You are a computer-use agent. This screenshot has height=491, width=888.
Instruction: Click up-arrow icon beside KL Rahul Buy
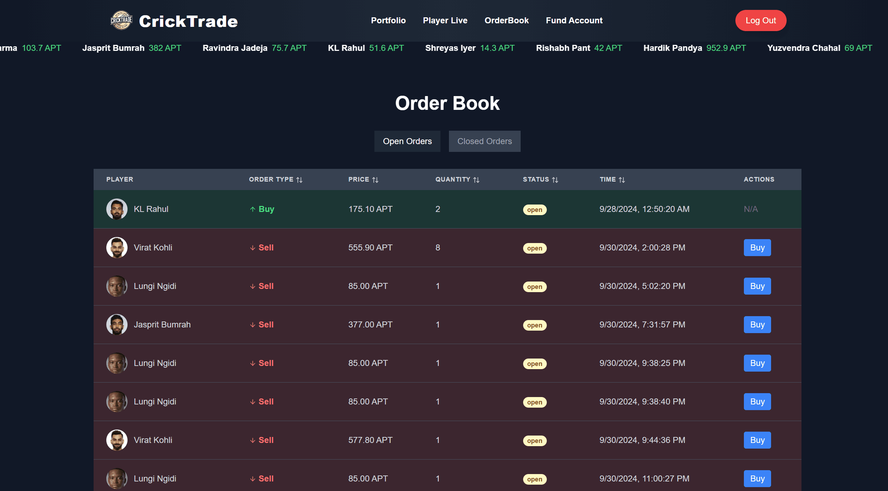click(x=253, y=209)
